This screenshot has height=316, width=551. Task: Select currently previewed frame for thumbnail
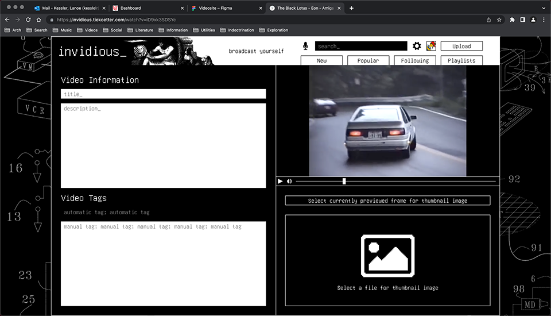387,201
